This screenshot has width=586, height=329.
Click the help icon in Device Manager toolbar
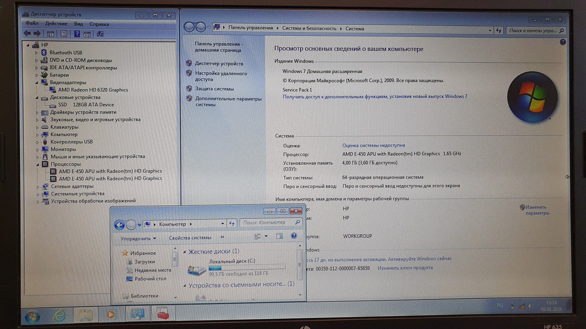[77, 34]
